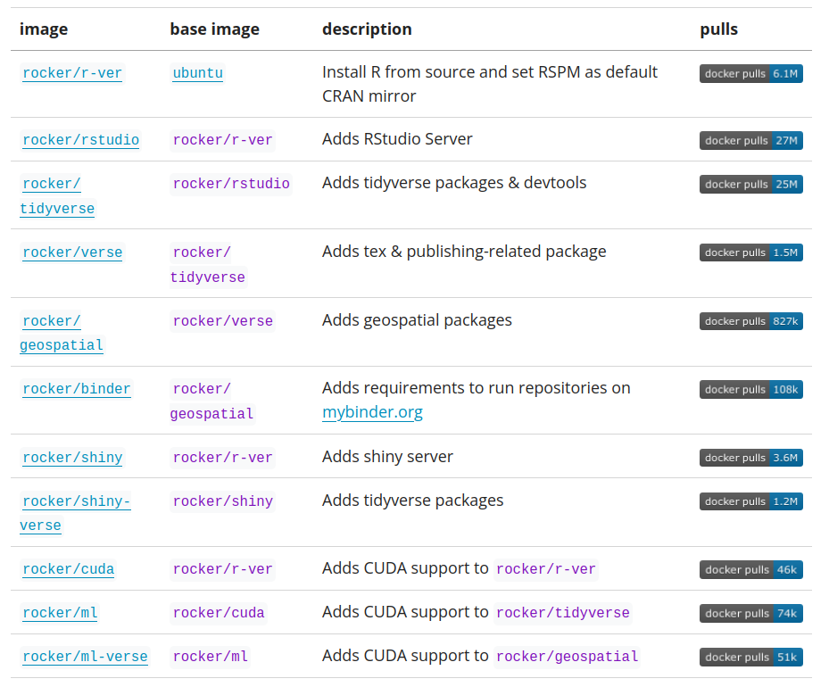Open the rocker/shiny image link
829x687 pixels.
[x=72, y=458]
